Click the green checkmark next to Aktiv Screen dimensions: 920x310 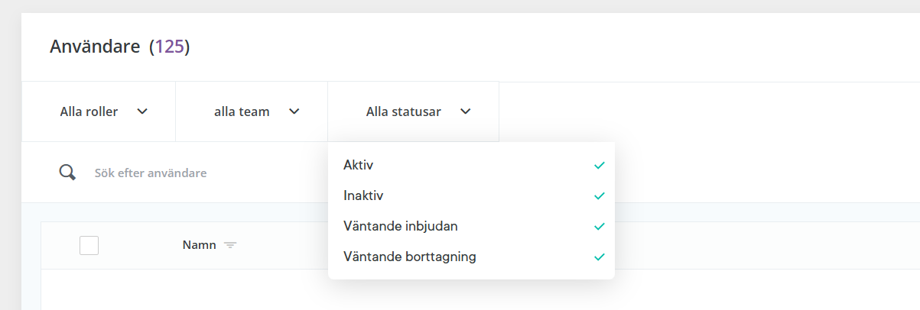click(600, 165)
